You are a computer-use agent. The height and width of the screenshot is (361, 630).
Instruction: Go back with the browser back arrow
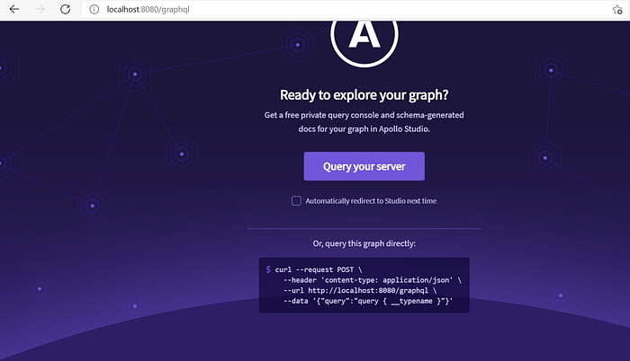[x=14, y=9]
